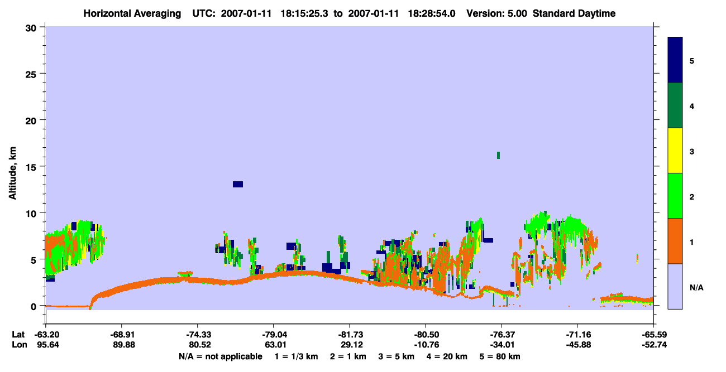Click the legend text '2 = 1 km'
This screenshot has height=372, width=726.
(x=350, y=356)
